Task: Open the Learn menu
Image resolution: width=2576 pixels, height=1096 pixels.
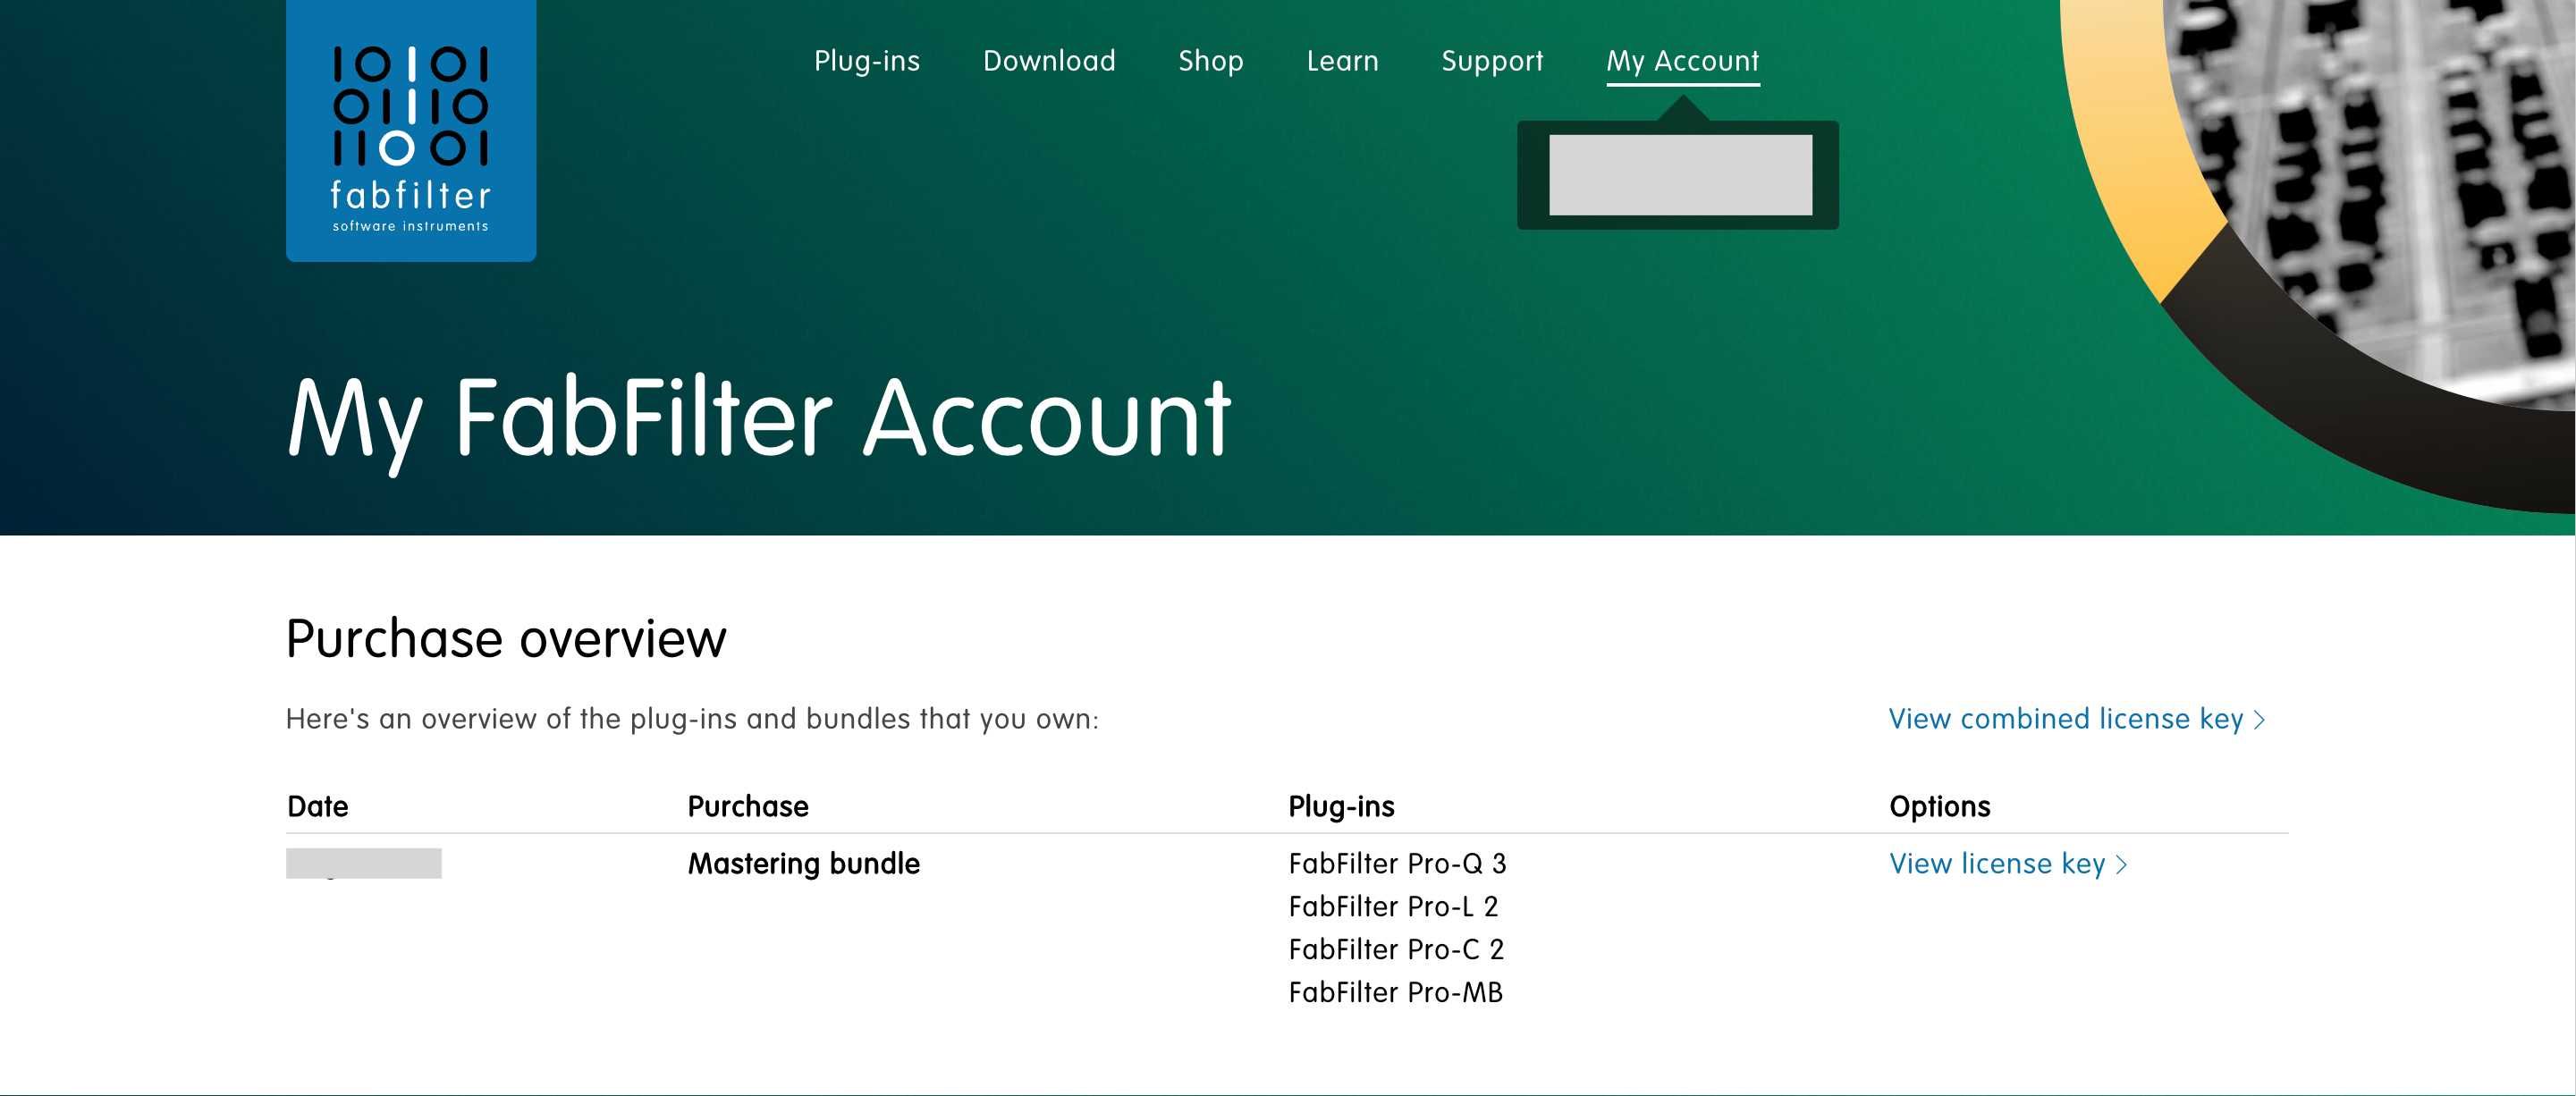Action: coord(1342,61)
